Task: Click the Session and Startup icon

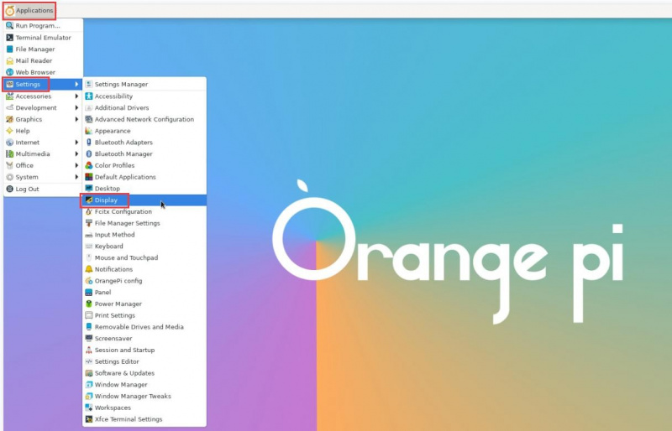Action: tap(89, 351)
